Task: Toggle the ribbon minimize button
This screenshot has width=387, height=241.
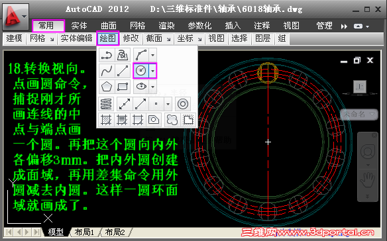Action: (358, 26)
